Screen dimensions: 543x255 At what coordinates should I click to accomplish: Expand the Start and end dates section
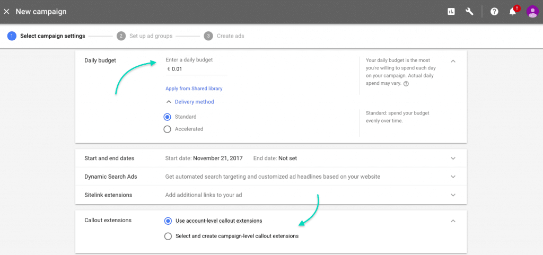pos(453,159)
